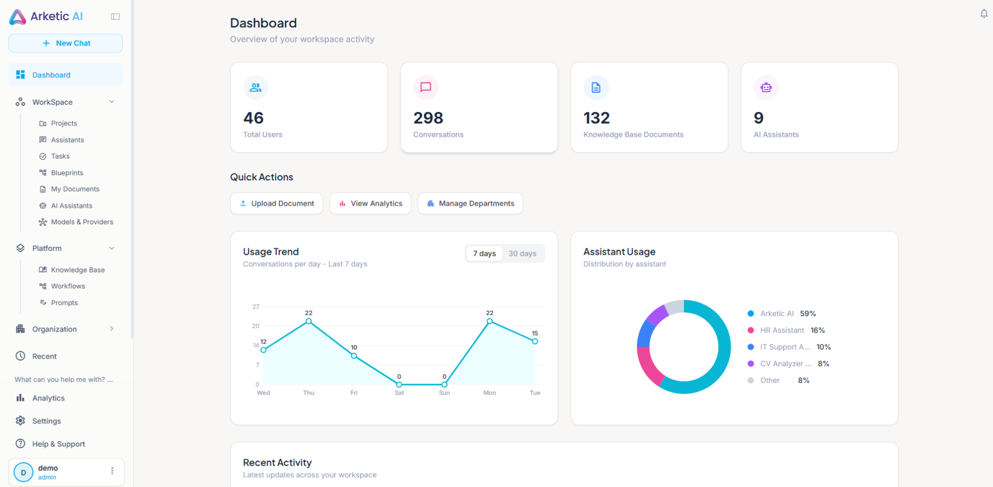Image resolution: width=993 pixels, height=487 pixels.
Task: Open Dashboard in the sidebar
Action: (x=65, y=75)
